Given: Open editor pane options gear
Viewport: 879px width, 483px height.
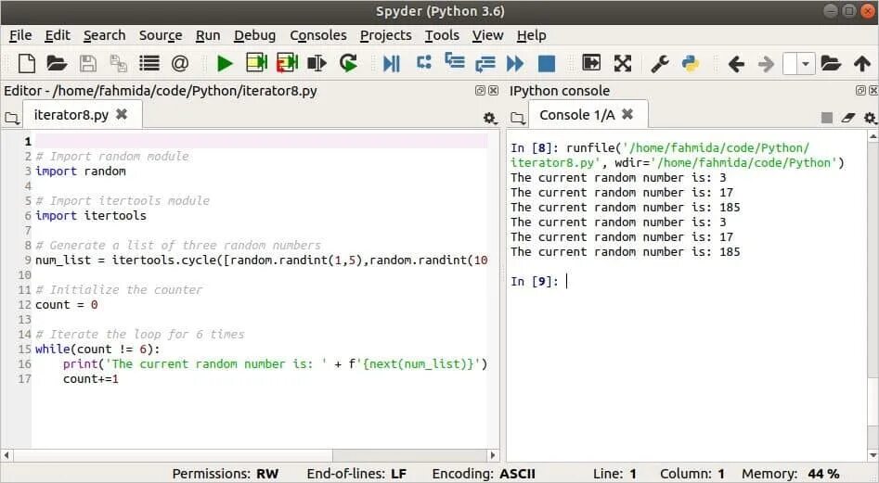Looking at the screenshot, I should click(490, 118).
